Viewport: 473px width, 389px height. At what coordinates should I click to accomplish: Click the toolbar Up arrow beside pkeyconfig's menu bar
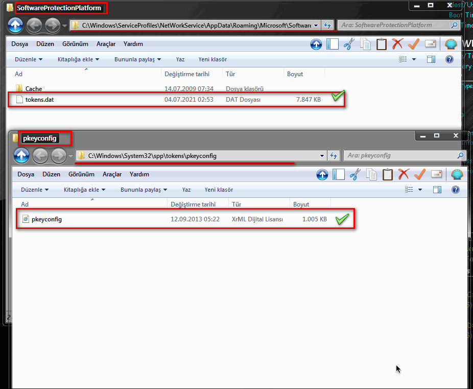click(x=322, y=175)
